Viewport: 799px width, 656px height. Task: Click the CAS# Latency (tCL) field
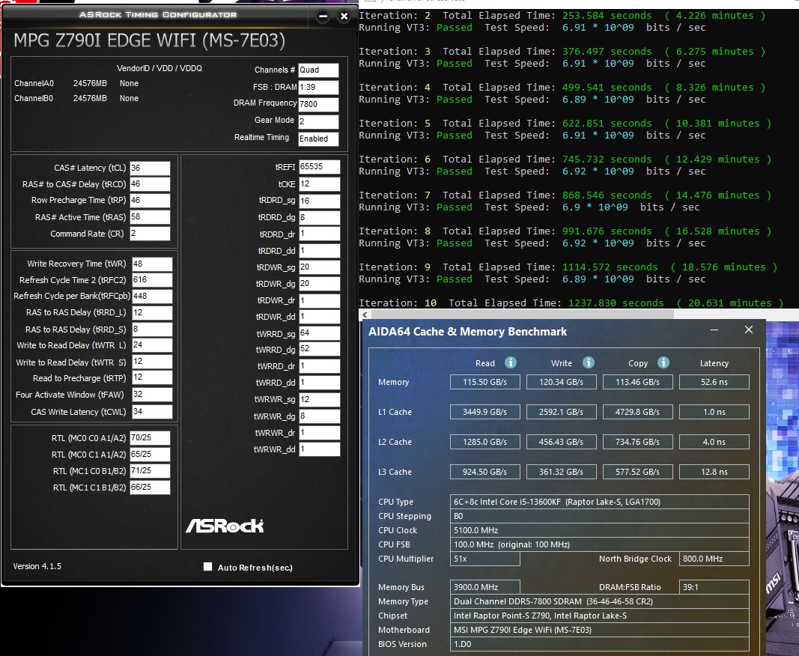[x=150, y=168]
